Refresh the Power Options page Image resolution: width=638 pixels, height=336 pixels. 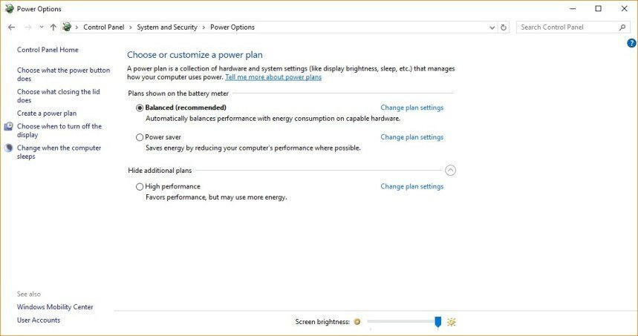504,27
